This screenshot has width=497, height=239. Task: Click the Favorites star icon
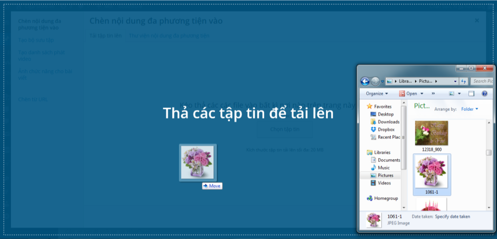point(369,106)
